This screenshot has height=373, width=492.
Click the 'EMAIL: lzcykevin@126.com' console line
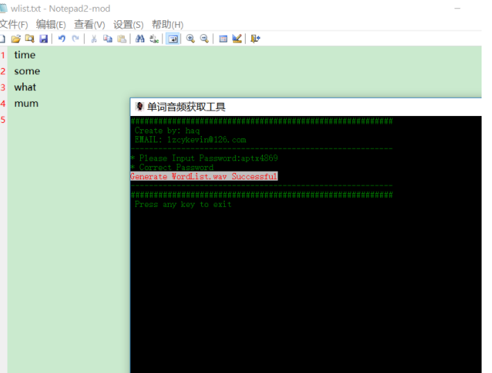point(190,140)
